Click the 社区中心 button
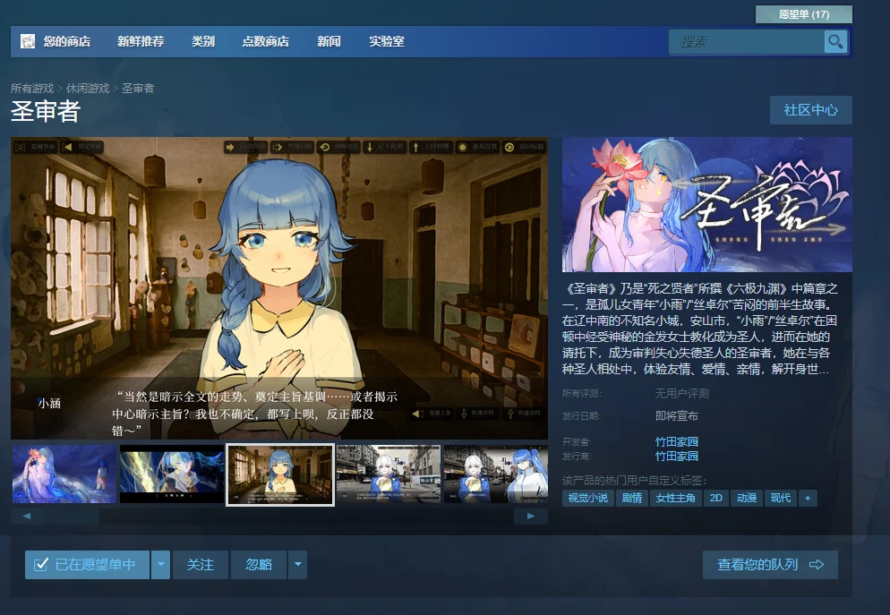Screen dimensions: 890x615 [x=810, y=110]
